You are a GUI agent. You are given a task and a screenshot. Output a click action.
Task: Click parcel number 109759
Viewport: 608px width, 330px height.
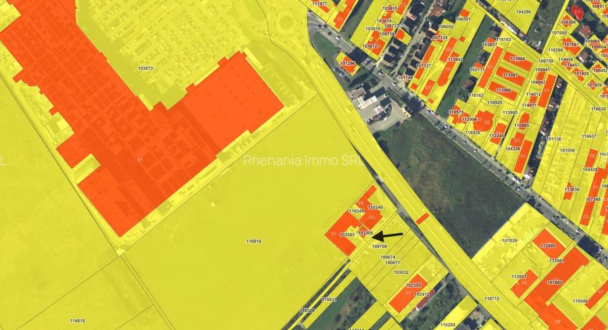(x=546, y=61)
